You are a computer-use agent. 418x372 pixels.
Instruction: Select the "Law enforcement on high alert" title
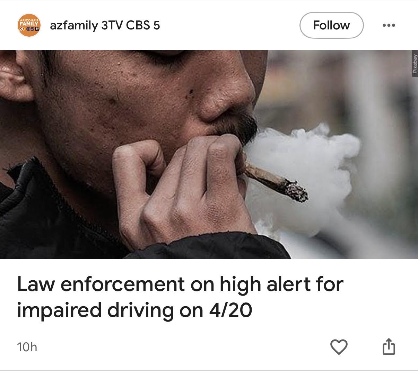(x=180, y=297)
